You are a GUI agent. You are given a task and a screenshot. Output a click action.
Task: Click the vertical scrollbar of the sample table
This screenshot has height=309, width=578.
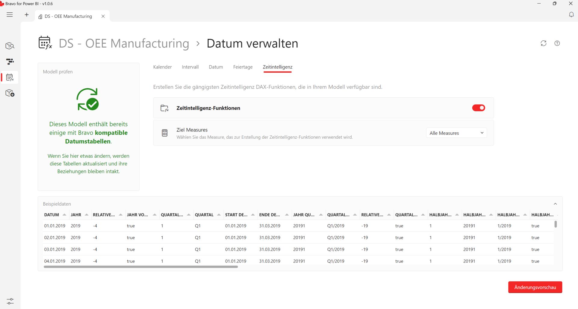[x=556, y=224]
